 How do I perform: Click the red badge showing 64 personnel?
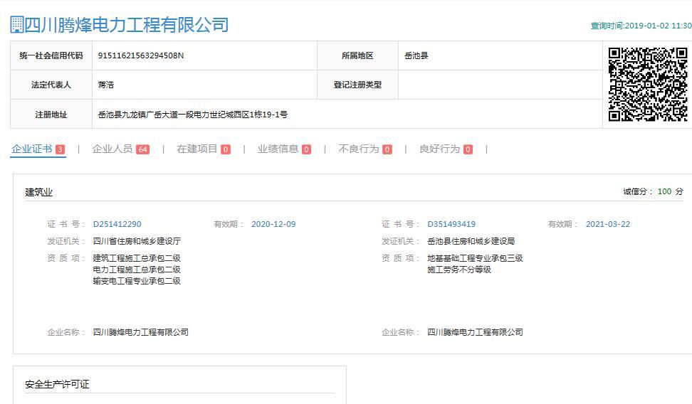143,149
